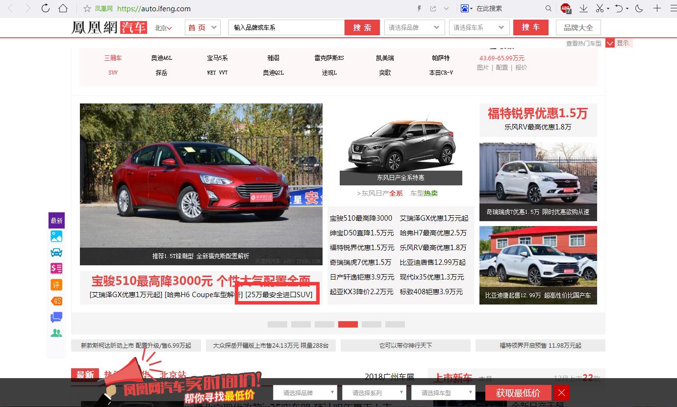Expand the 首页 navigation dropdown
This screenshot has width=677, height=407.
pyautogui.click(x=202, y=27)
